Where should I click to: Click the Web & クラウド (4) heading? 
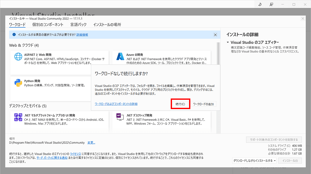24,45
